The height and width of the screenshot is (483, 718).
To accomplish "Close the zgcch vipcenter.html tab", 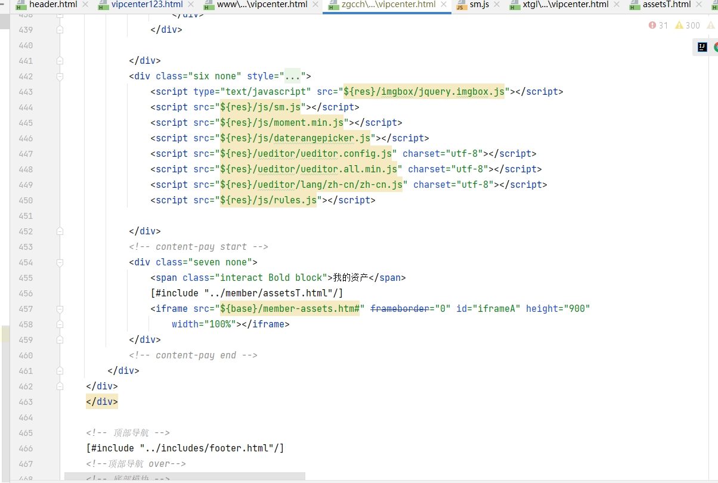I will (444, 5).
